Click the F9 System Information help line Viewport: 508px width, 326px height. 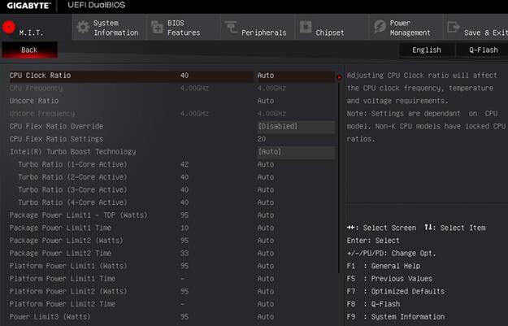(396, 316)
